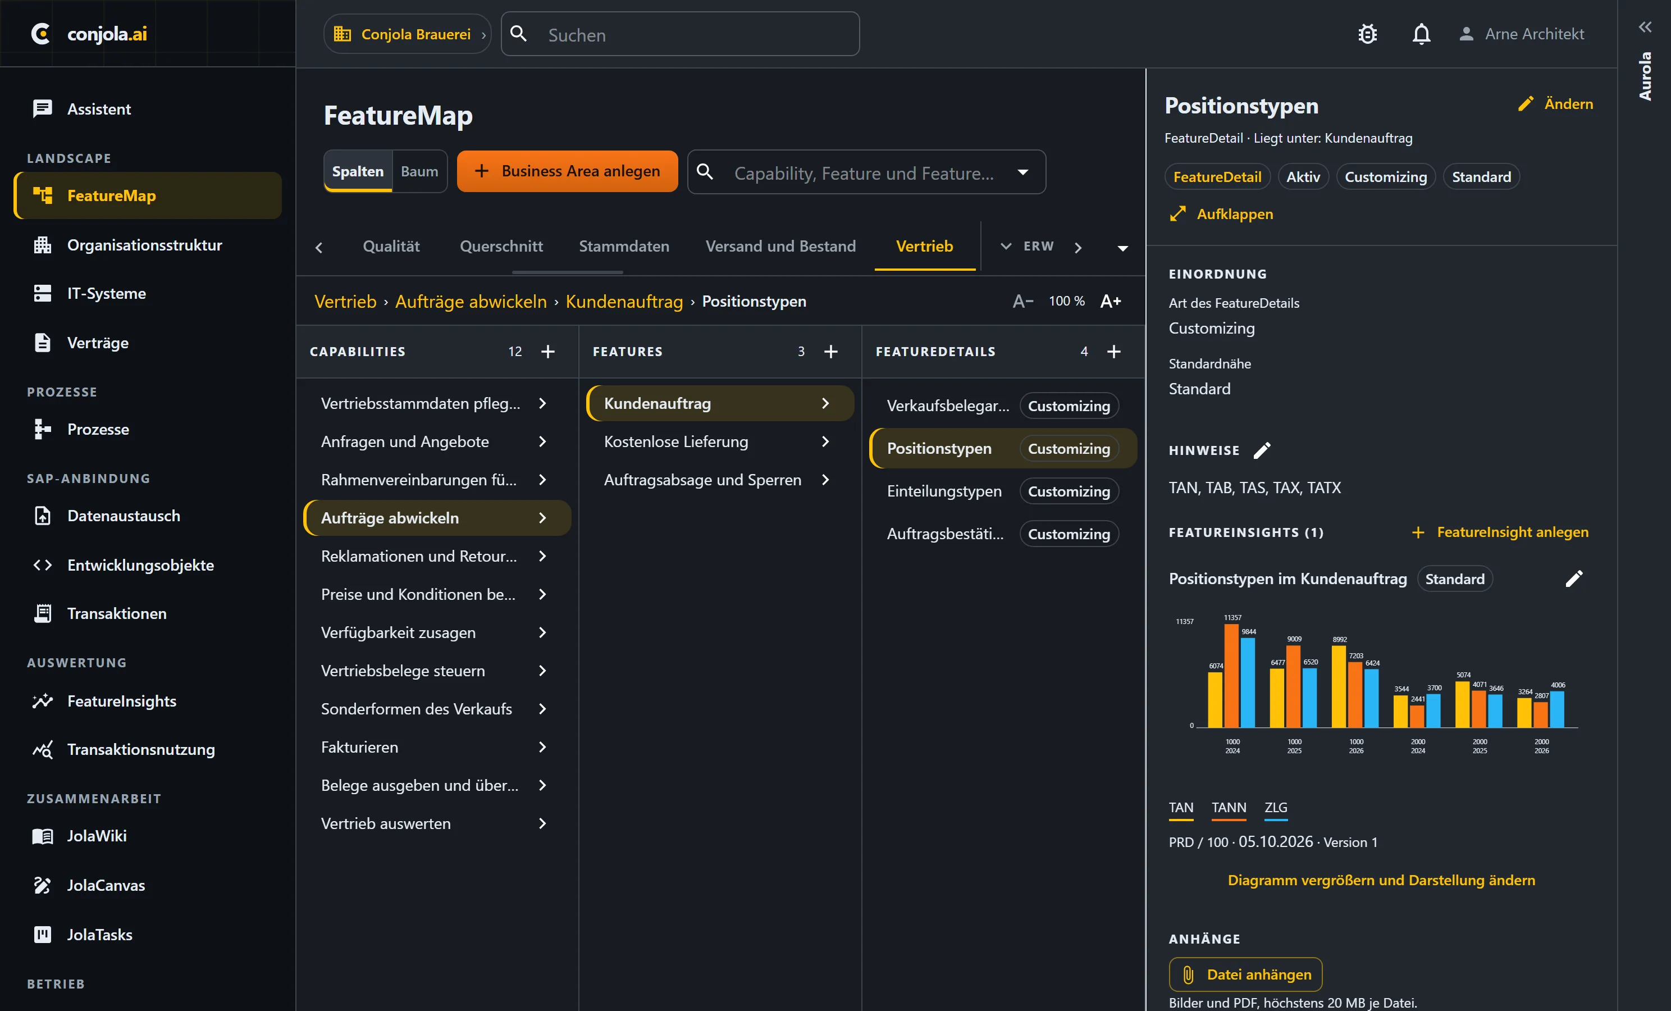Open Organisationsstruktur in sidebar
Viewport: 1671px width, 1011px height.
pos(147,245)
